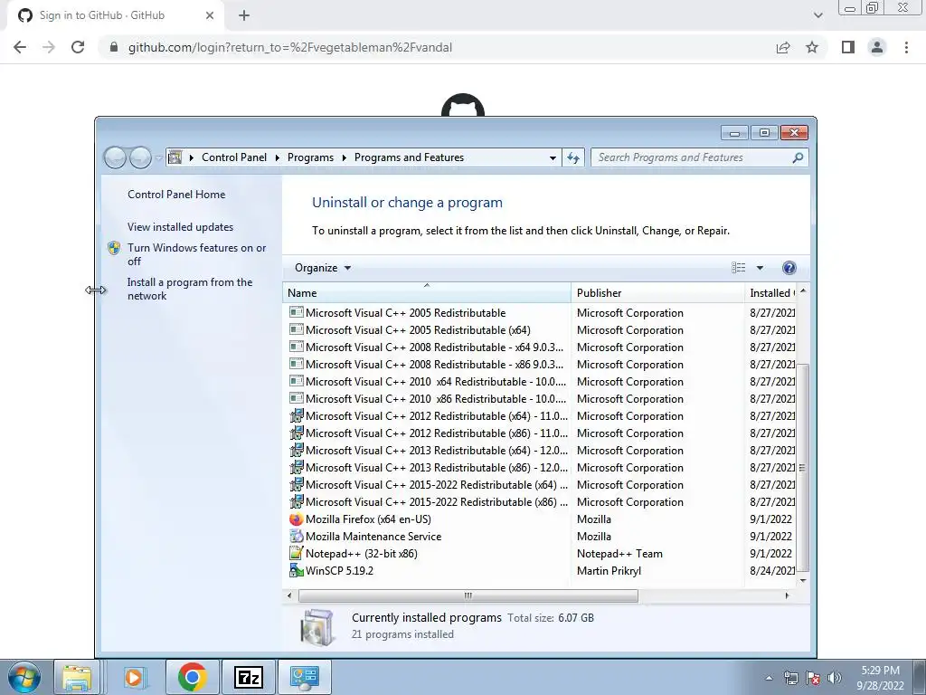
Task: Click the Firefox icon beside Mozilla Firefox entry
Action: tap(296, 519)
